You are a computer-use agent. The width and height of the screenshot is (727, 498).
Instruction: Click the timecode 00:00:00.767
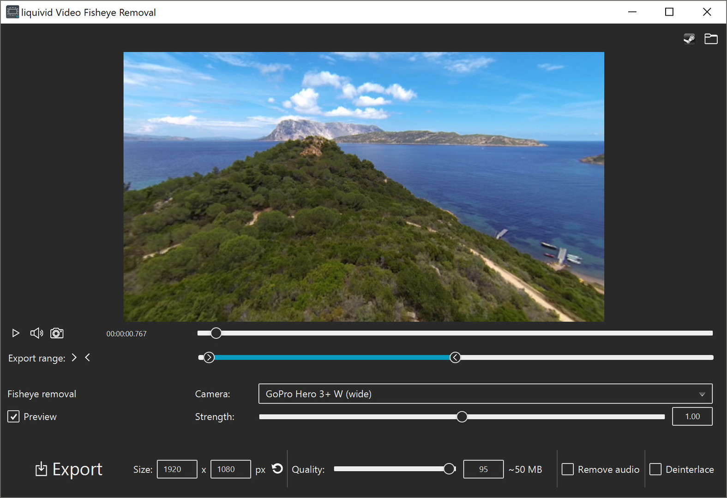click(x=126, y=334)
